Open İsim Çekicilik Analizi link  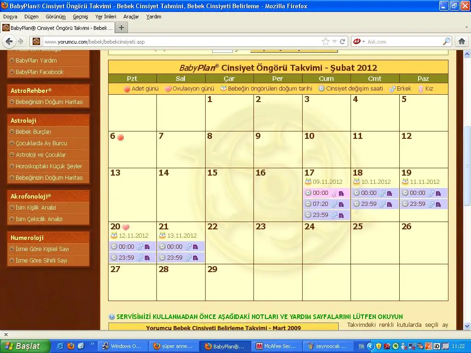pyautogui.click(x=39, y=219)
